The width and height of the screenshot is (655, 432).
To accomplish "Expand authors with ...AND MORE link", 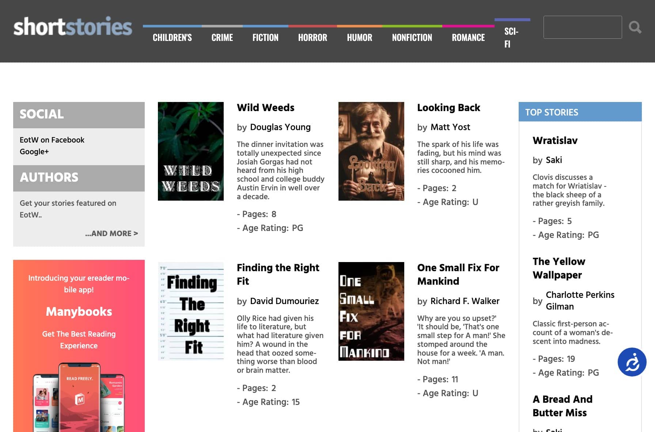I will coord(111,234).
